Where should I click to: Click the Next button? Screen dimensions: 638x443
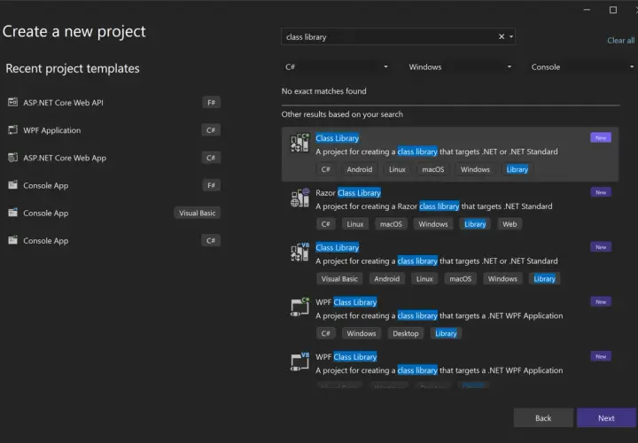point(606,418)
